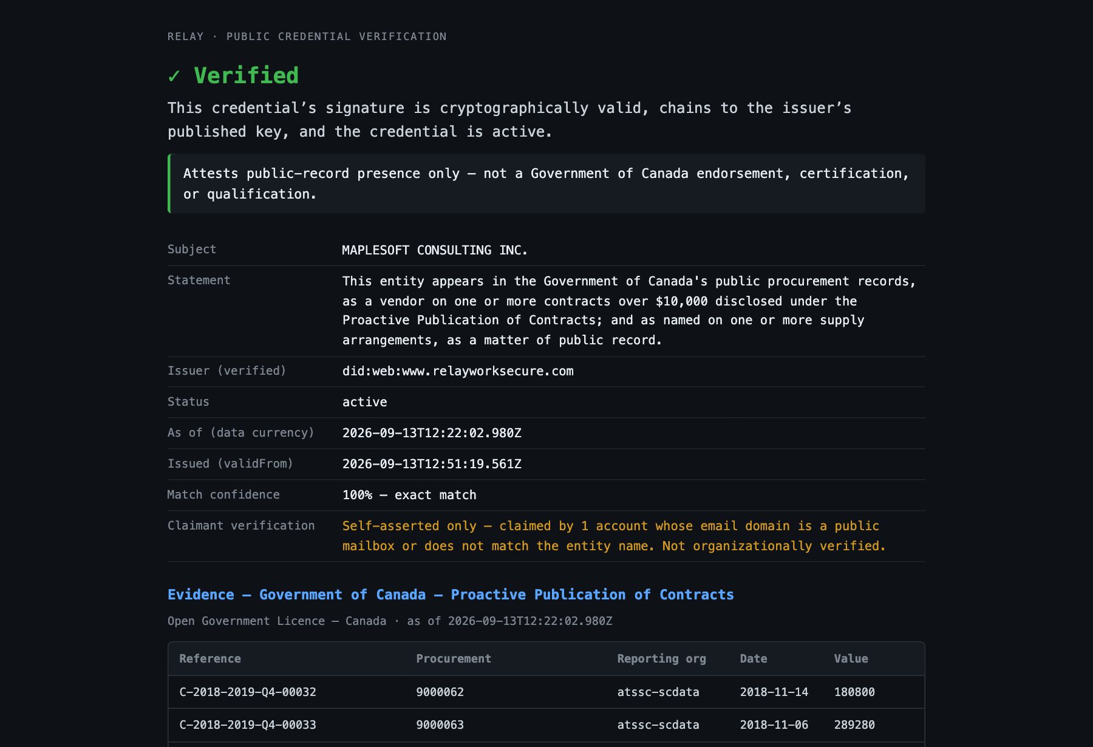Click the Match confidence label
Viewport: 1093px width, 747px height.
coord(223,494)
